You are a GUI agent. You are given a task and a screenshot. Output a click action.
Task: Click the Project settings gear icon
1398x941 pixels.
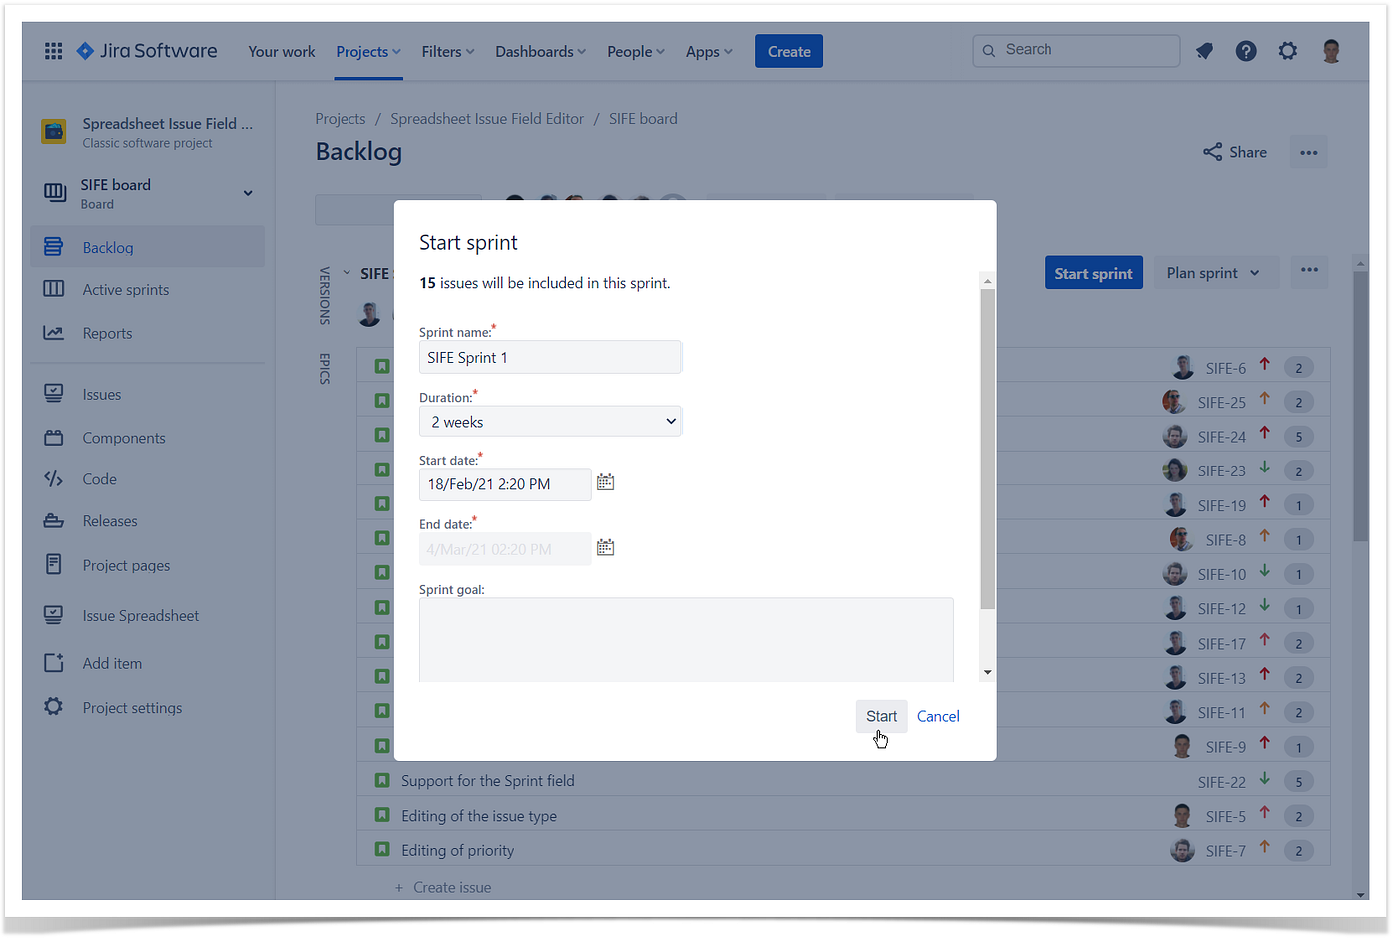(54, 707)
